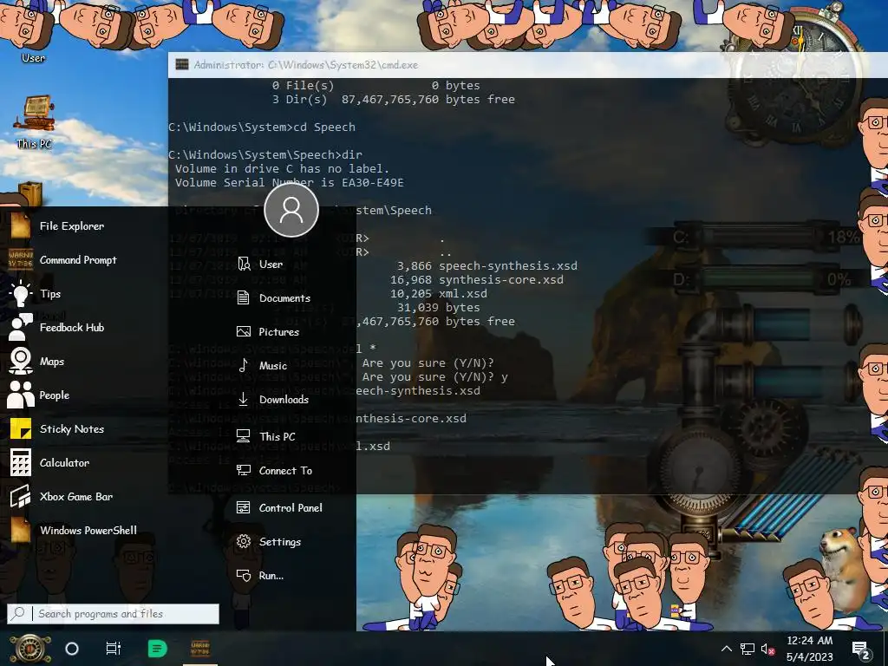
Task: Click 'Volume Serial Number is EA30-E49E' line
Action: click(x=289, y=183)
